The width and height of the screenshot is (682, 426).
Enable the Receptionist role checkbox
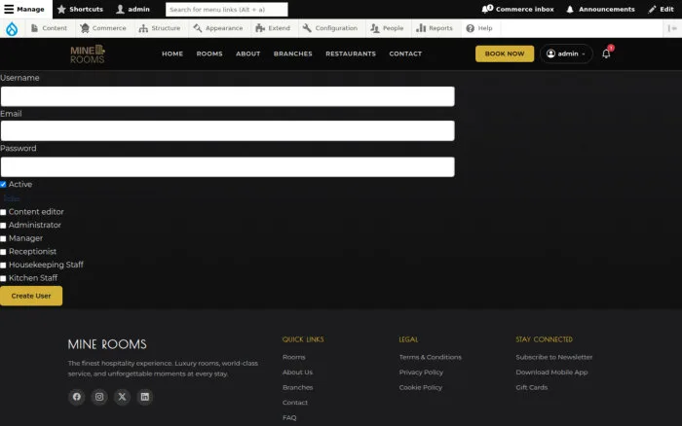point(3,252)
